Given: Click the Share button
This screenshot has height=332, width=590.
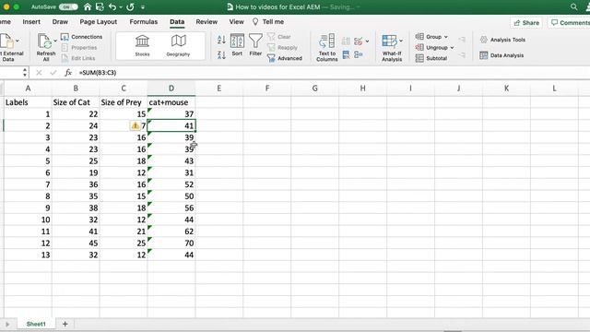Looking at the screenshot, I should click(526, 22).
